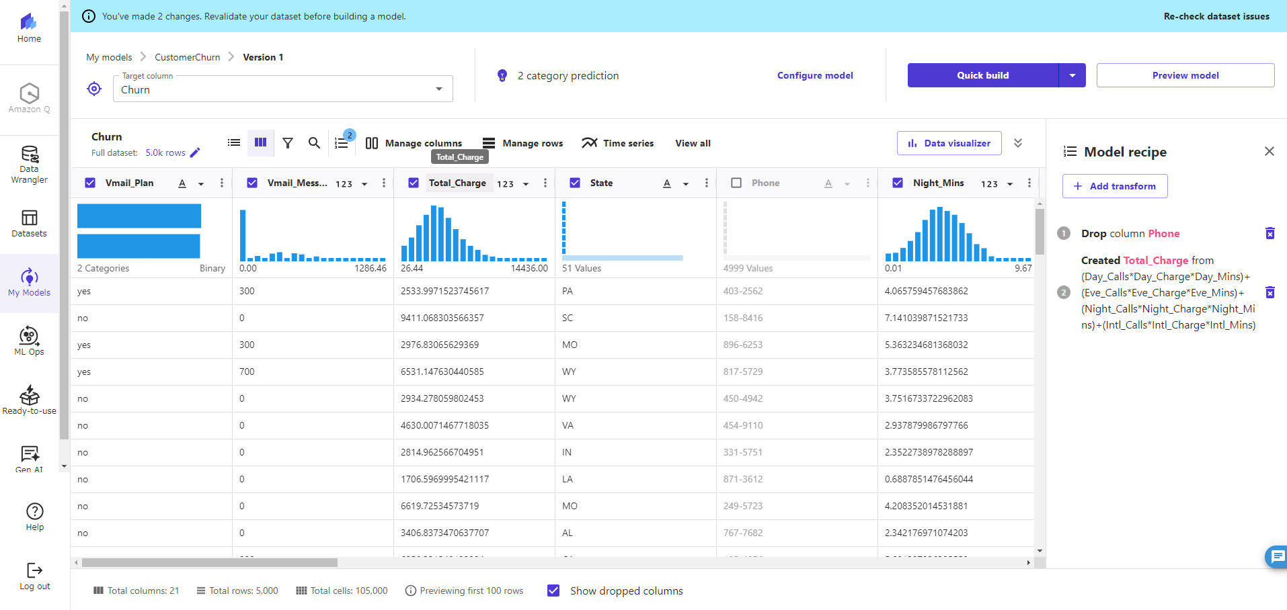The width and height of the screenshot is (1287, 610).
Task: Open Help from the sidebar
Action: pos(35,517)
